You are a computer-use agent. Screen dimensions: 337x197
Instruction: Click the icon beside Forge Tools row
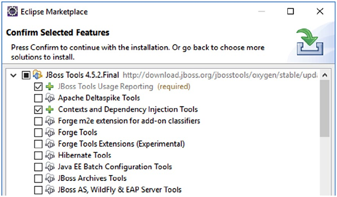[x=50, y=133]
